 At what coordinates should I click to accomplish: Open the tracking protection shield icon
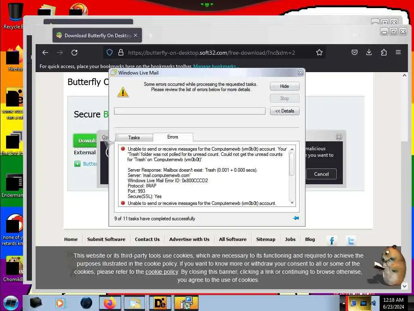[110, 52]
